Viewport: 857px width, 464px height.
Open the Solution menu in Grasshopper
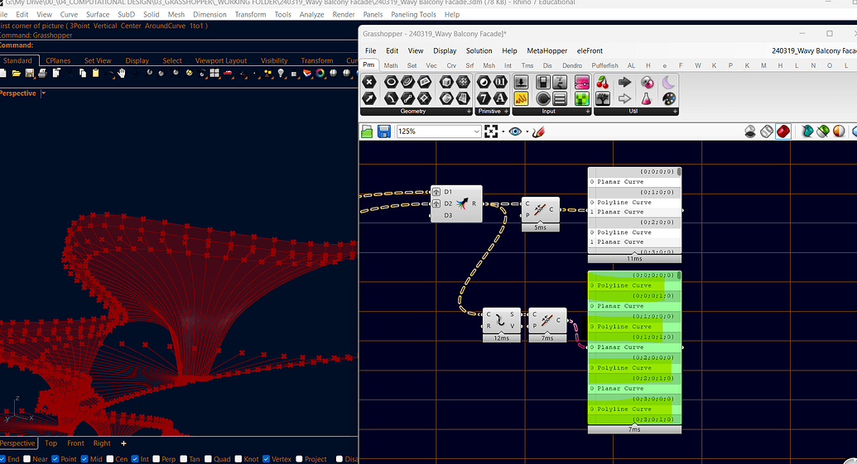pyautogui.click(x=479, y=50)
